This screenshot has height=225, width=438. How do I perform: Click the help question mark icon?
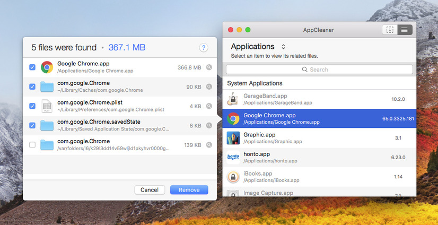204,48
